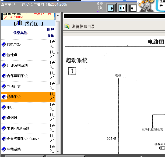This screenshot has width=165, height=157.
Task: Click the center-split view control button
Action: click(122, 8)
